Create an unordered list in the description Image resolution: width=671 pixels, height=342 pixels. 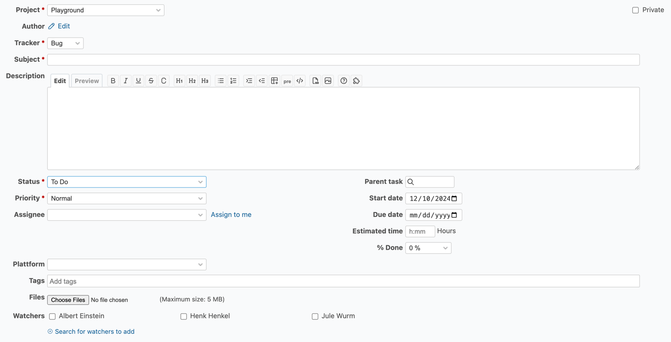point(220,80)
